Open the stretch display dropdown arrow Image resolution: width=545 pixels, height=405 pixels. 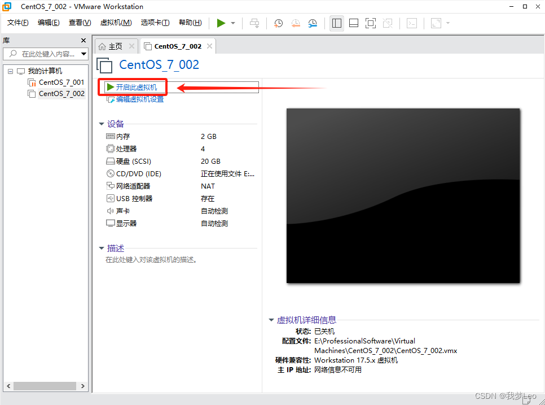pos(448,23)
